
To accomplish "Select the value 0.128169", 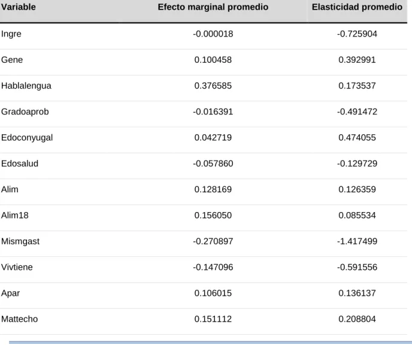I will [213, 189].
